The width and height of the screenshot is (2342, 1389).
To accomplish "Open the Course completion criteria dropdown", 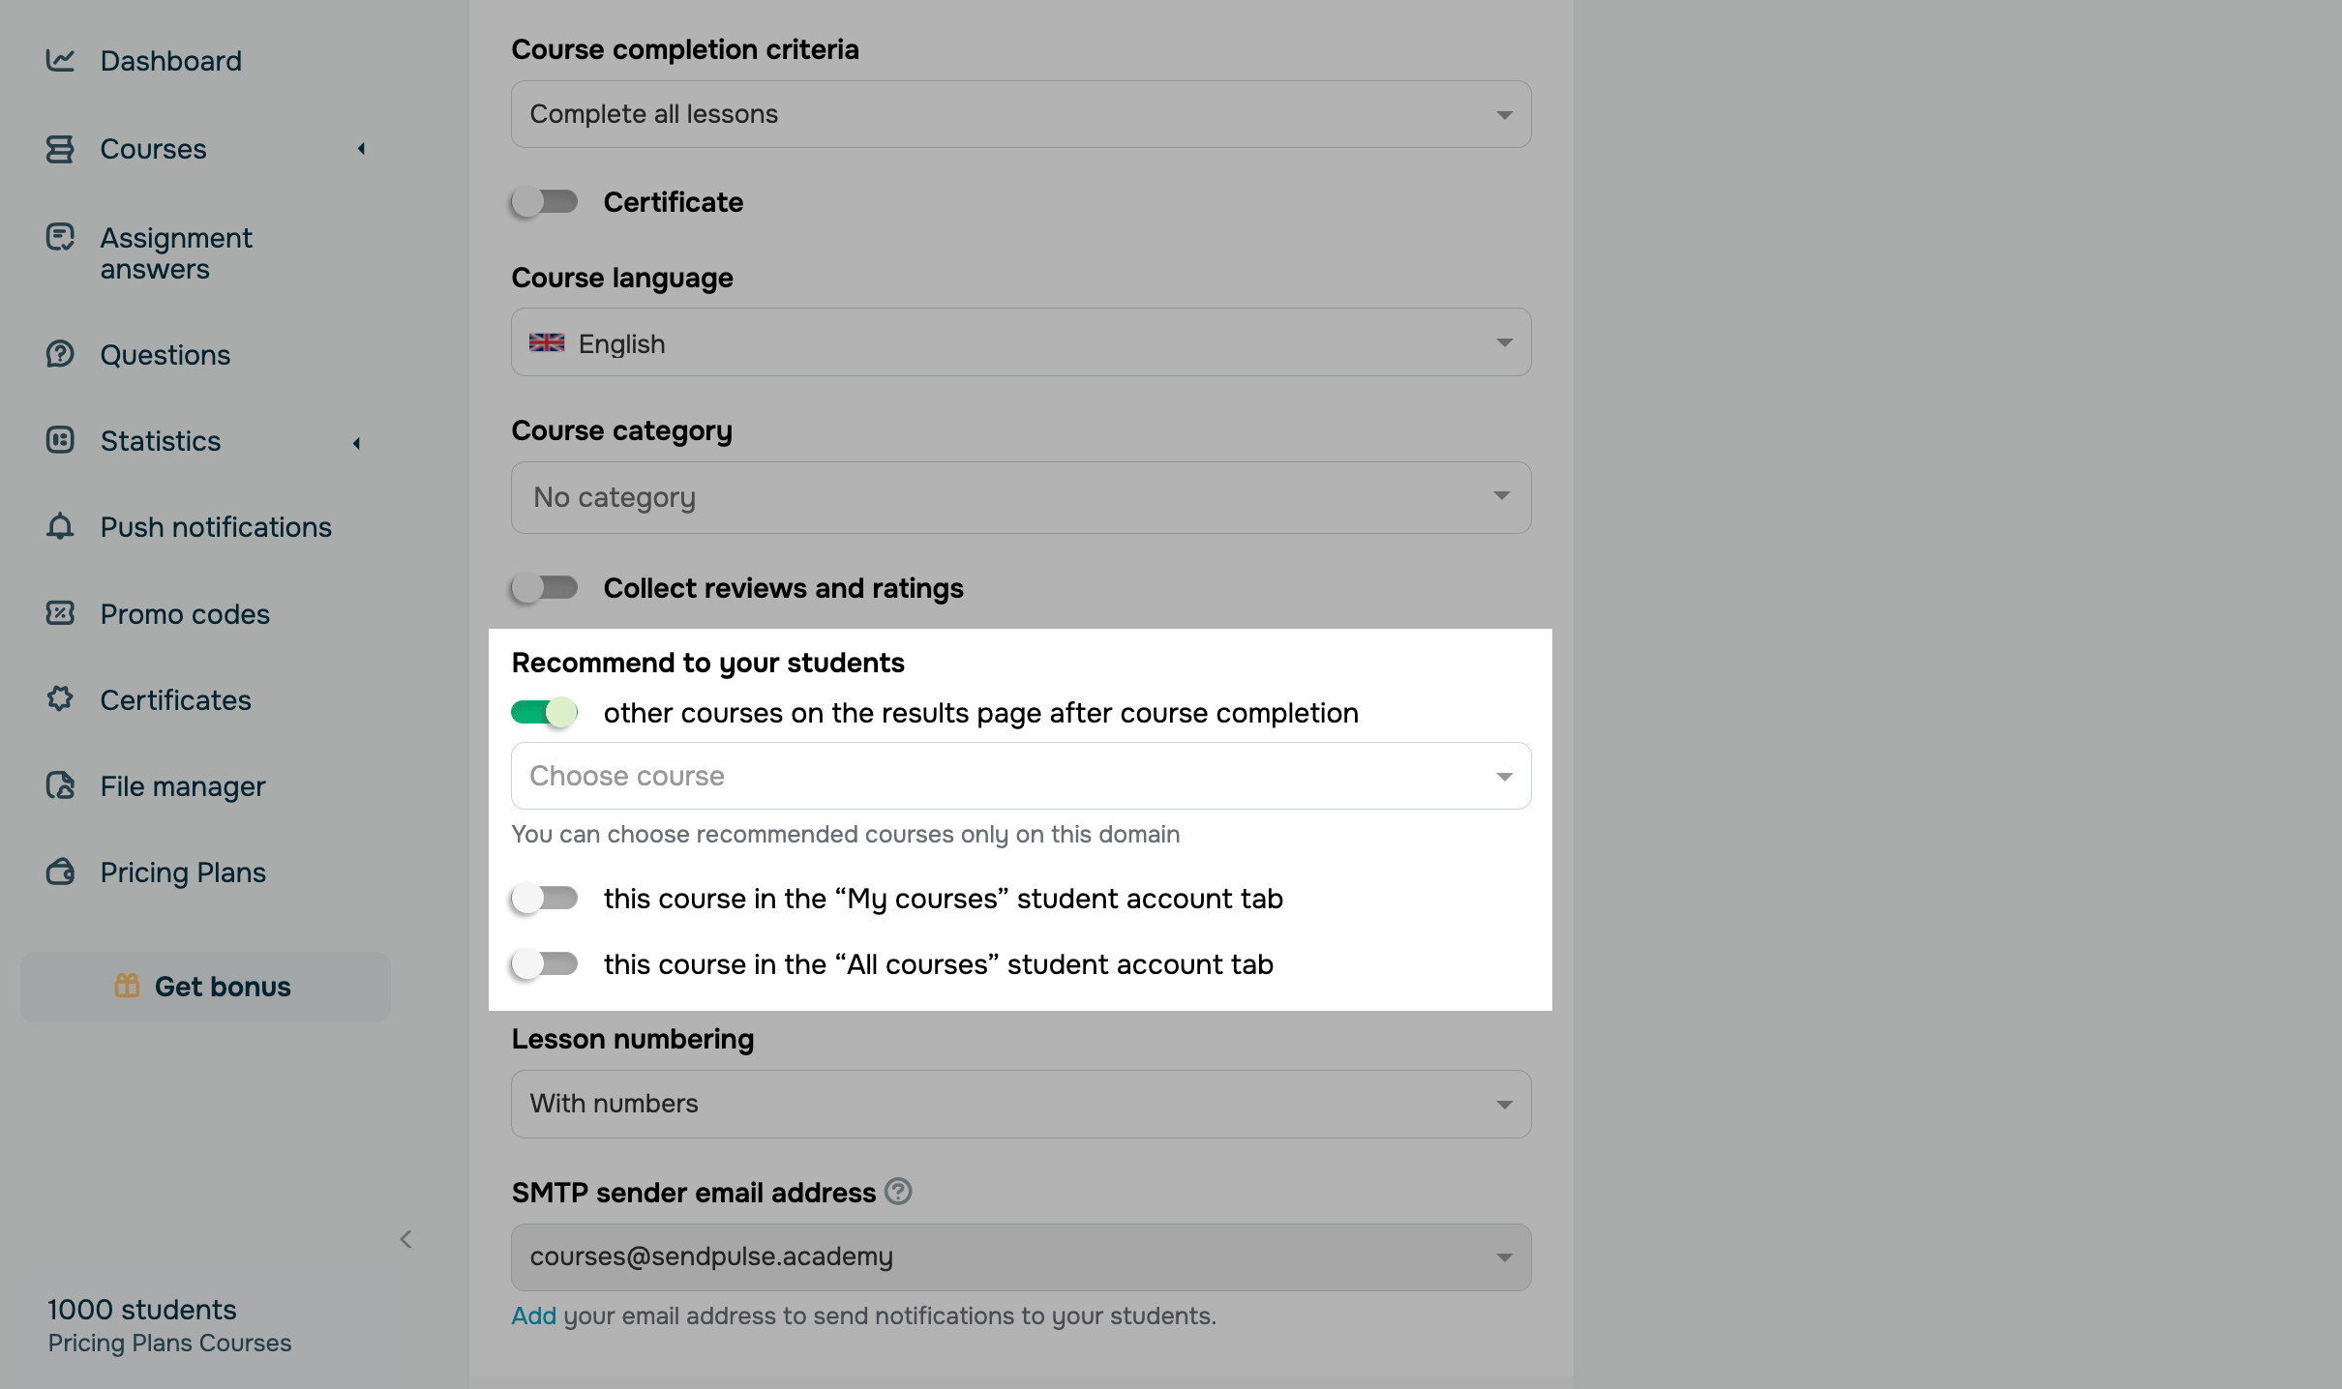I will 1021,114.
